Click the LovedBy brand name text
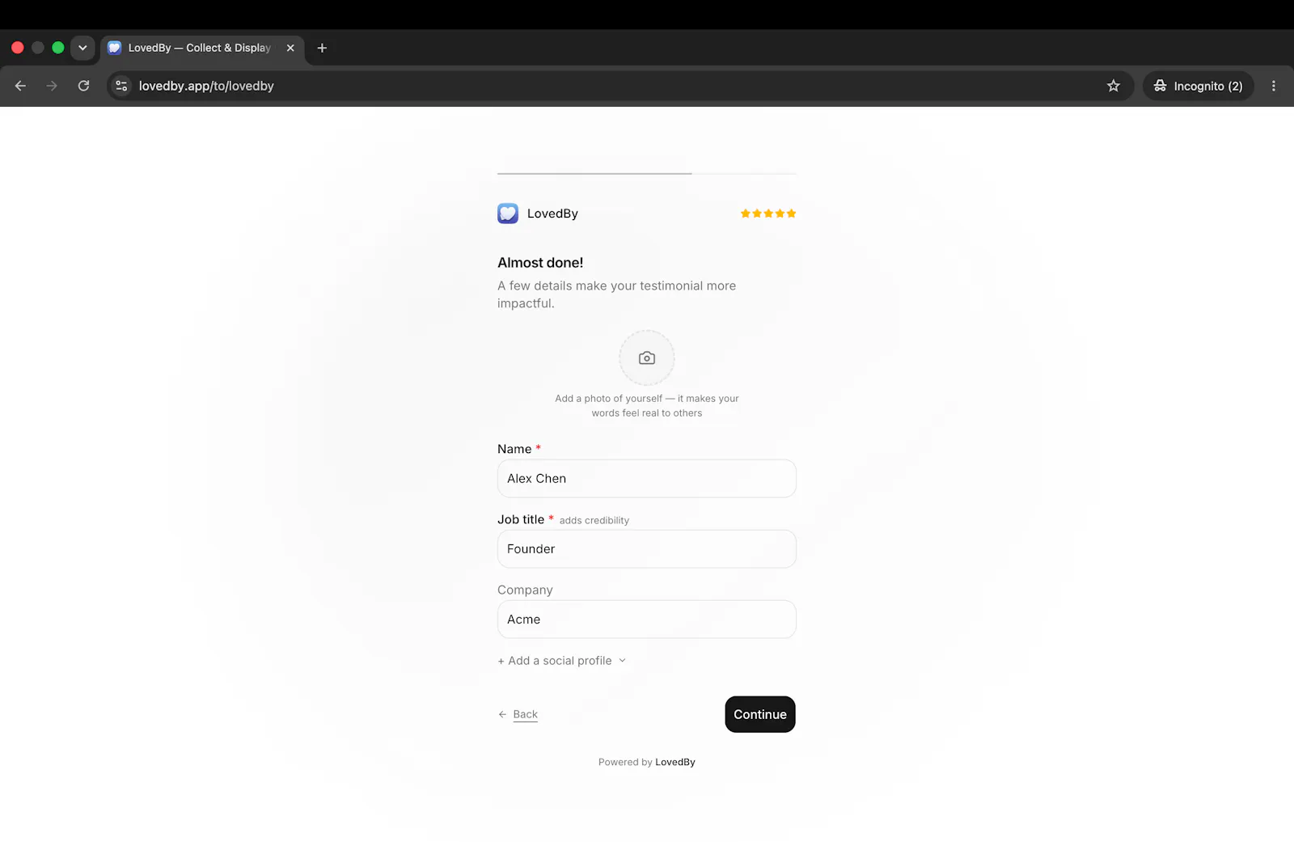1294x842 pixels. (552, 214)
